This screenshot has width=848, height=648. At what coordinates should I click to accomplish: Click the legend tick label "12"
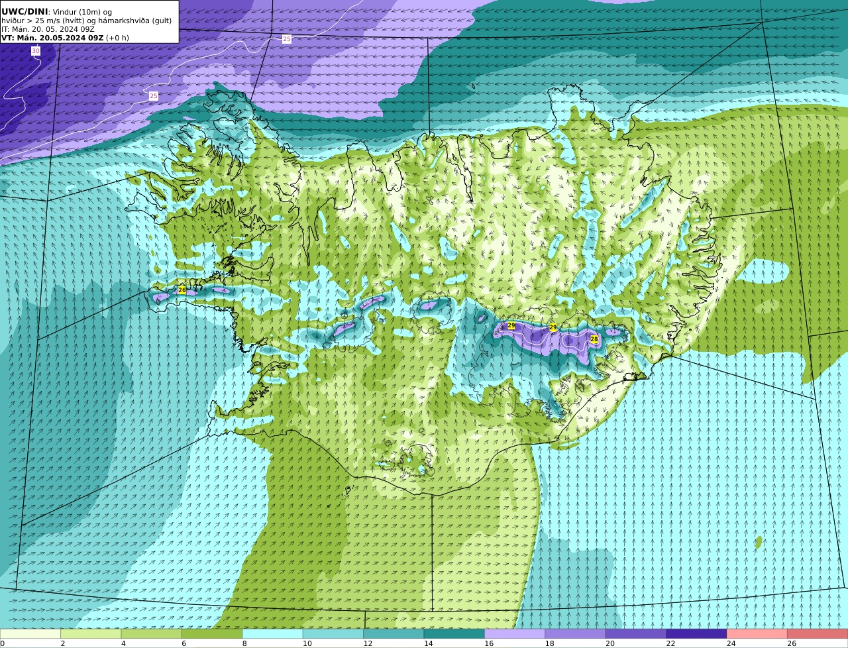pos(368,643)
